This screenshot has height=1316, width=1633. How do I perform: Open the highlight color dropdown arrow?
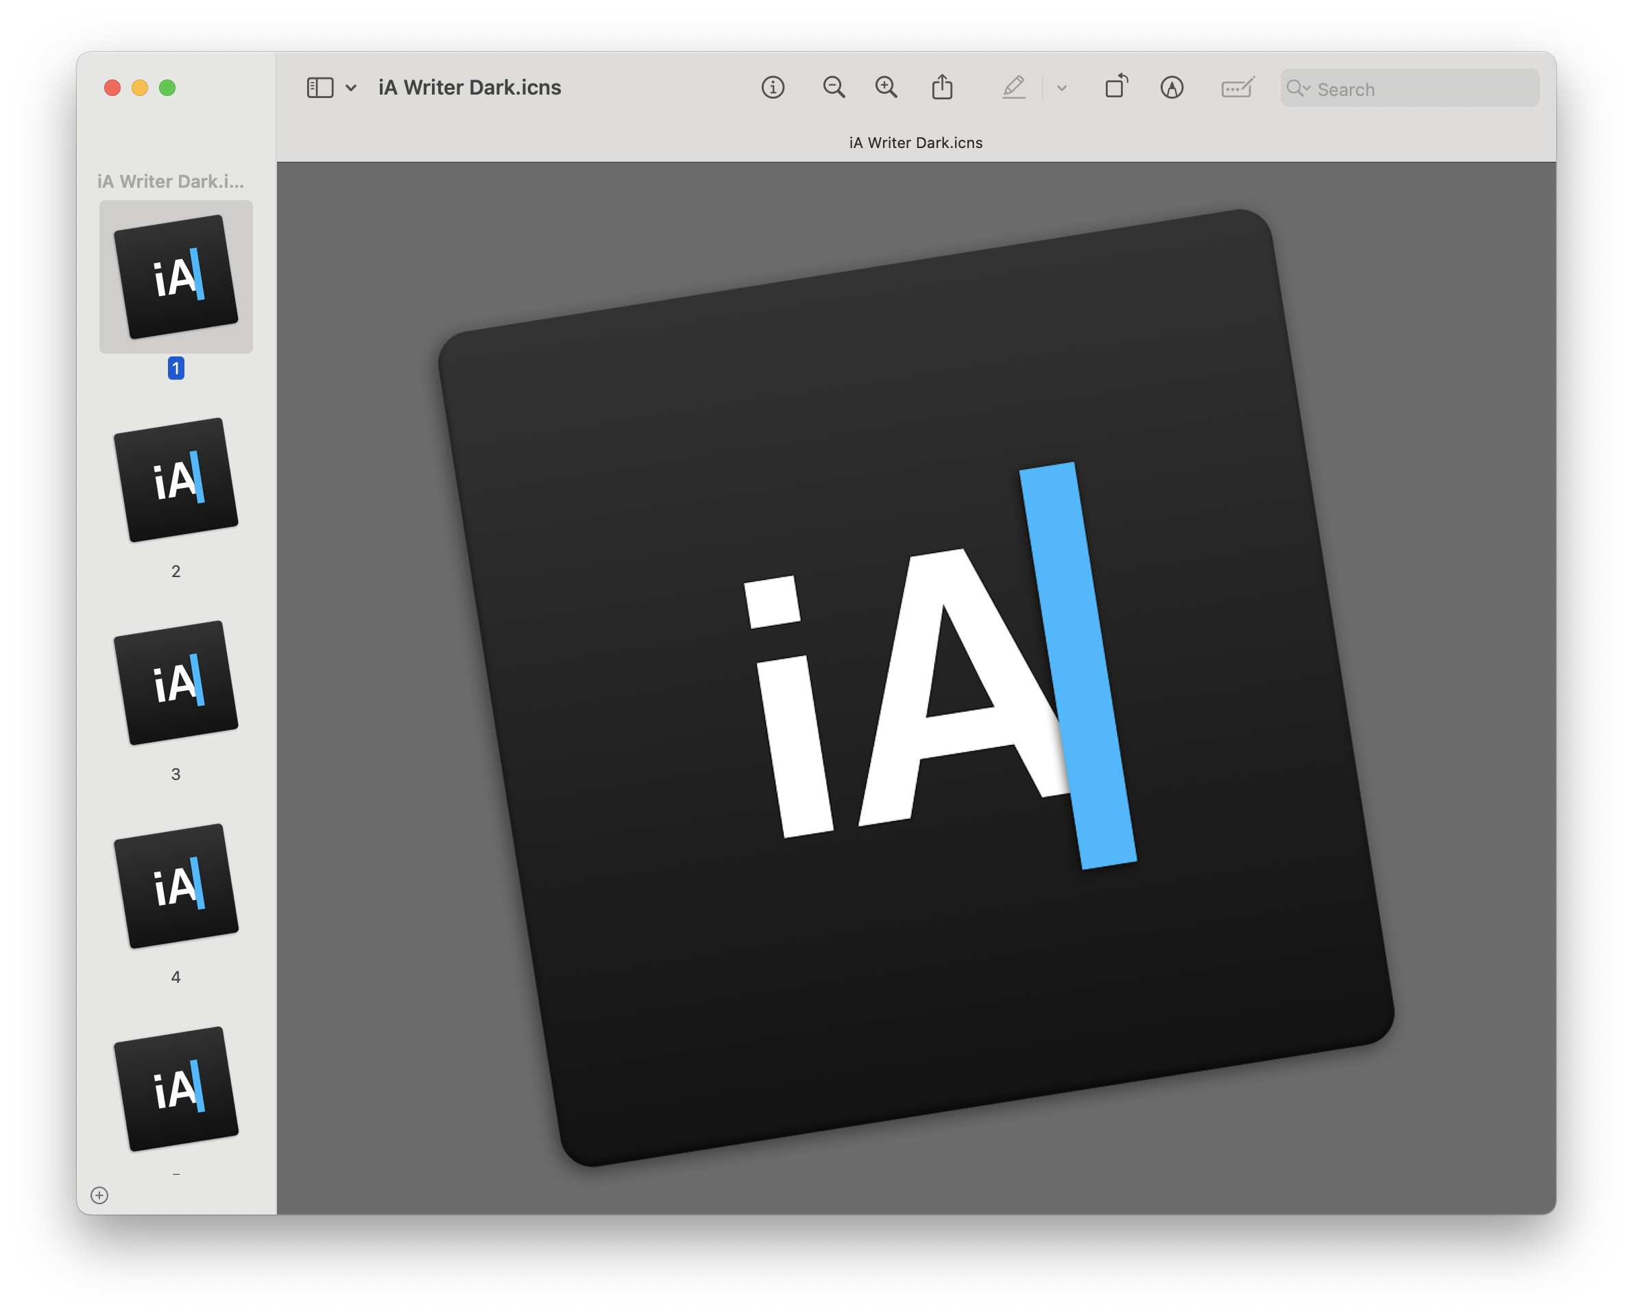coord(1061,88)
